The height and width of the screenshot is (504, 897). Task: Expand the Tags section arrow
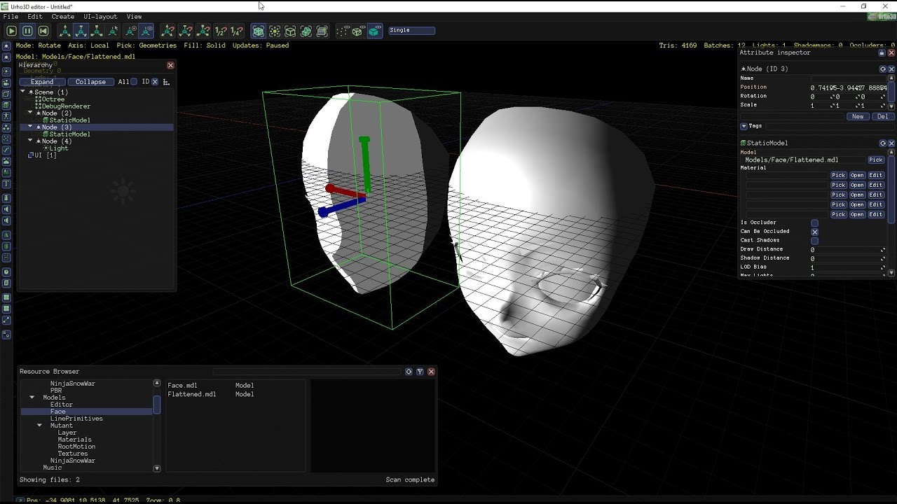coord(744,126)
